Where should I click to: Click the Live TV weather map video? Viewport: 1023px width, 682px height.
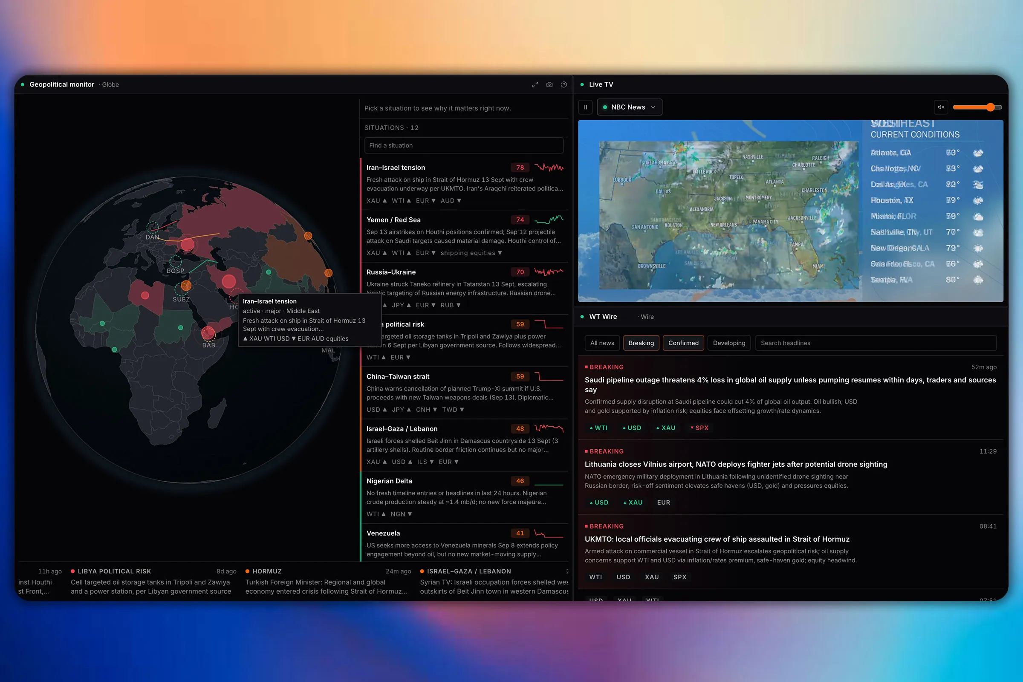[x=790, y=211]
